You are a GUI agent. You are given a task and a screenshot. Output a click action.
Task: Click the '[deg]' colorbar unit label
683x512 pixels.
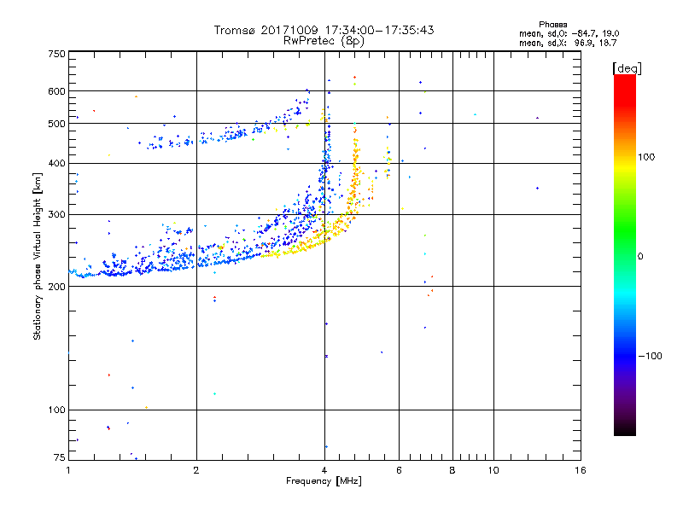coord(627,68)
